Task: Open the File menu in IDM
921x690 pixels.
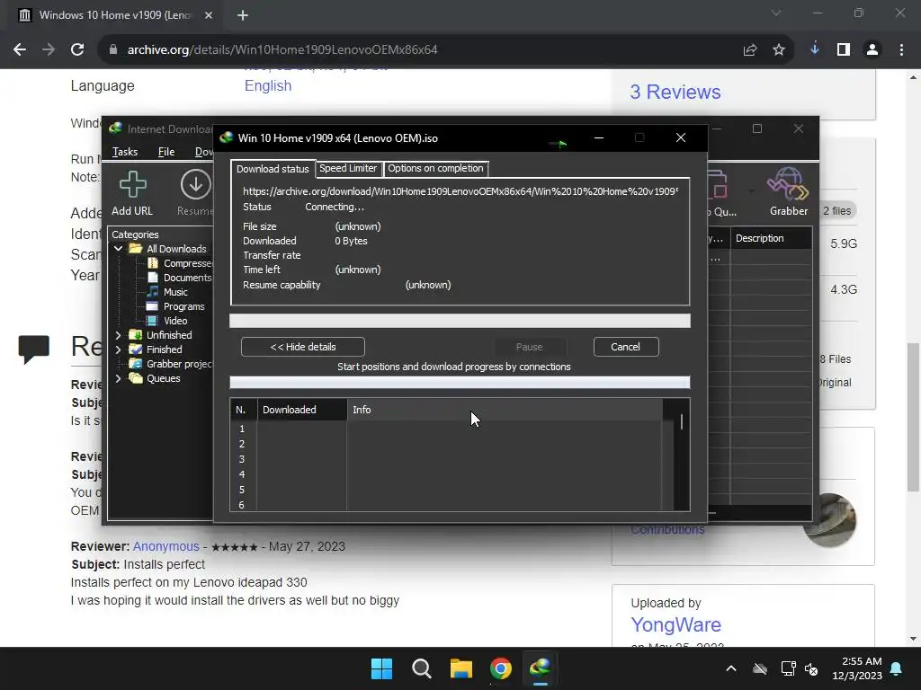Action: (x=166, y=152)
